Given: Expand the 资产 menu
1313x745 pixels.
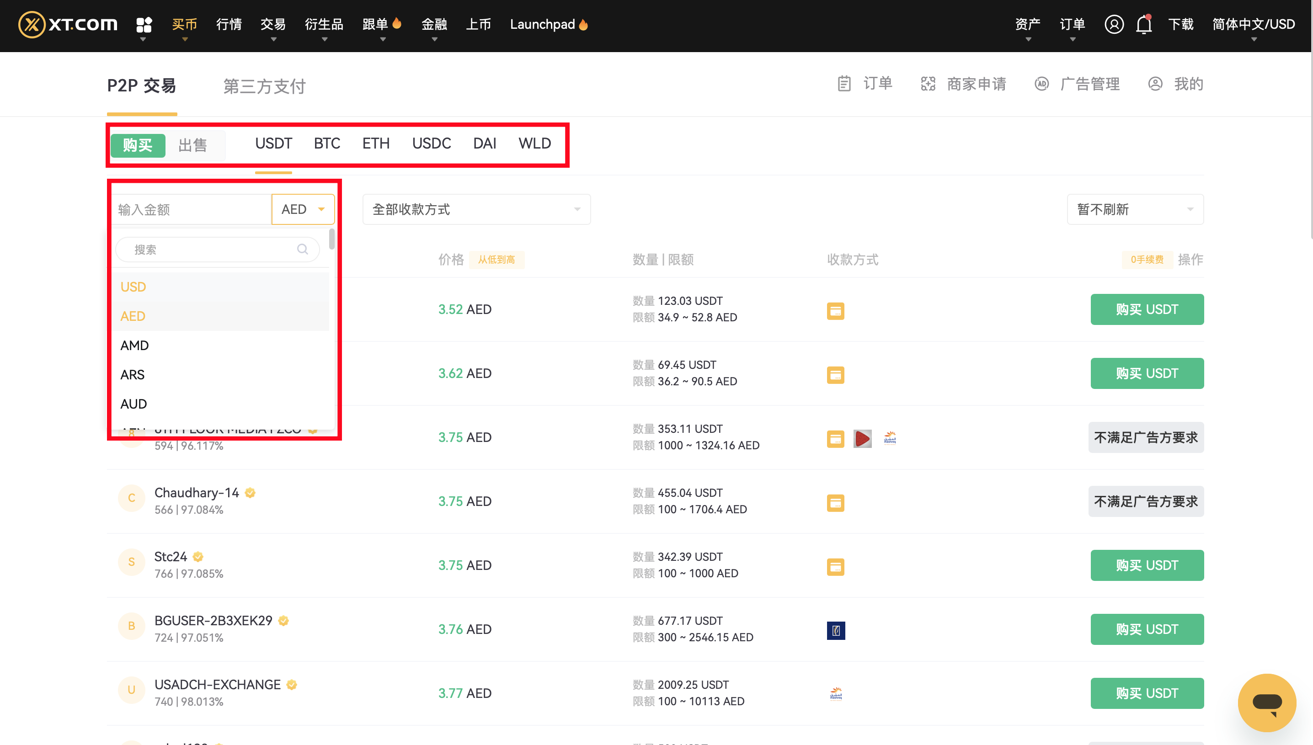Looking at the screenshot, I should (1027, 25).
